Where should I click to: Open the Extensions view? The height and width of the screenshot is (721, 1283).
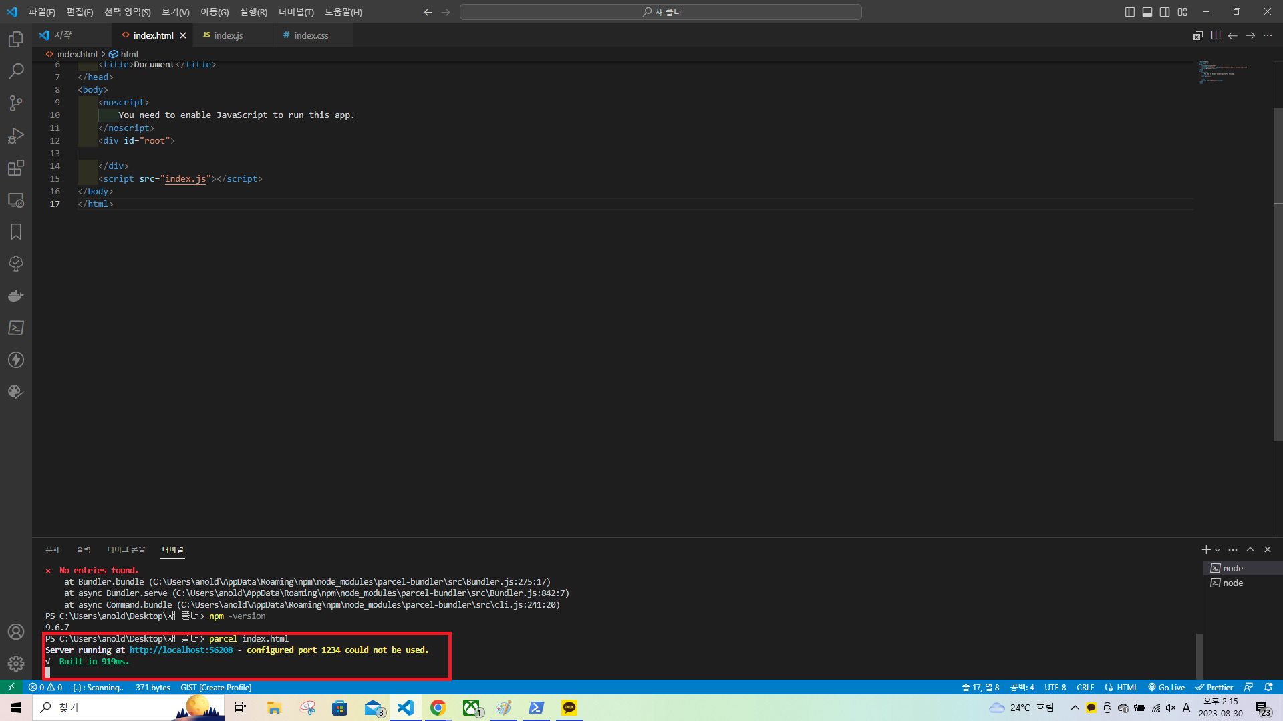point(16,168)
